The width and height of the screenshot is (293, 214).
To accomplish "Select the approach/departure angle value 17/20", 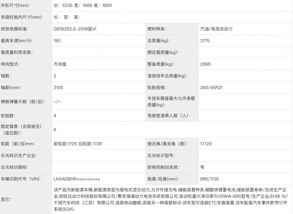I will coord(206,144).
